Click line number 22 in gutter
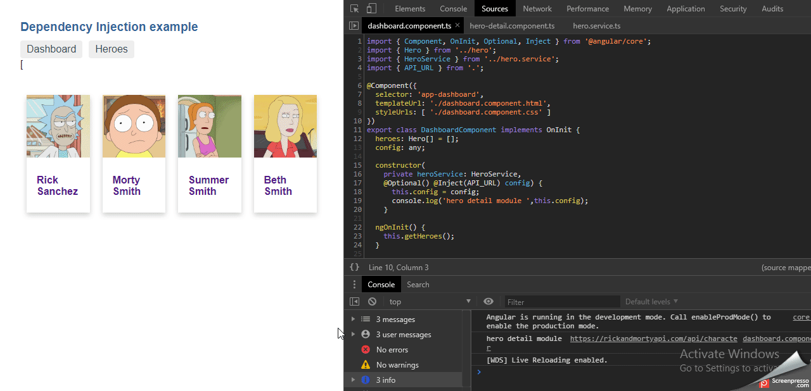Image resolution: width=811 pixels, height=391 pixels. [358, 227]
